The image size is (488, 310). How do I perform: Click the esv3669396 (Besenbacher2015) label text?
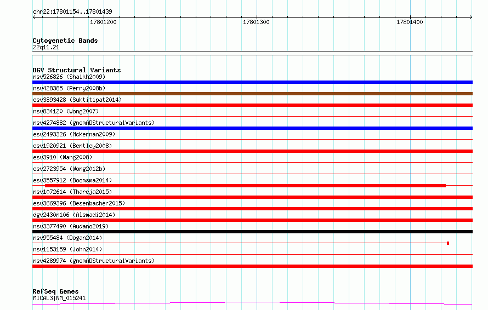point(79,203)
